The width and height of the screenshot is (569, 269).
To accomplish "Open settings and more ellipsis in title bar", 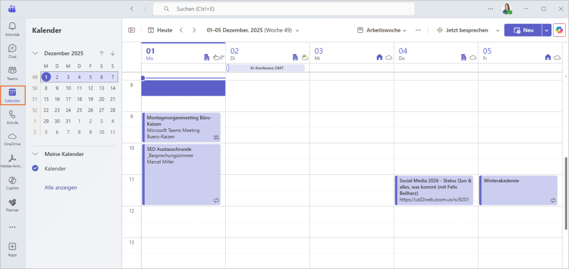I will 490,9.
